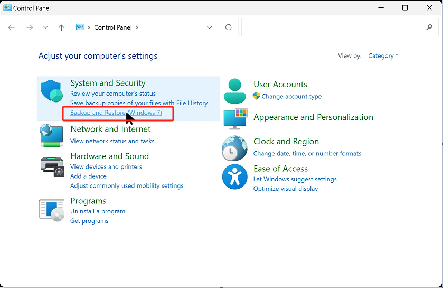Open Network and Internet heading
Image resolution: width=443 pixels, height=288 pixels.
(x=110, y=129)
